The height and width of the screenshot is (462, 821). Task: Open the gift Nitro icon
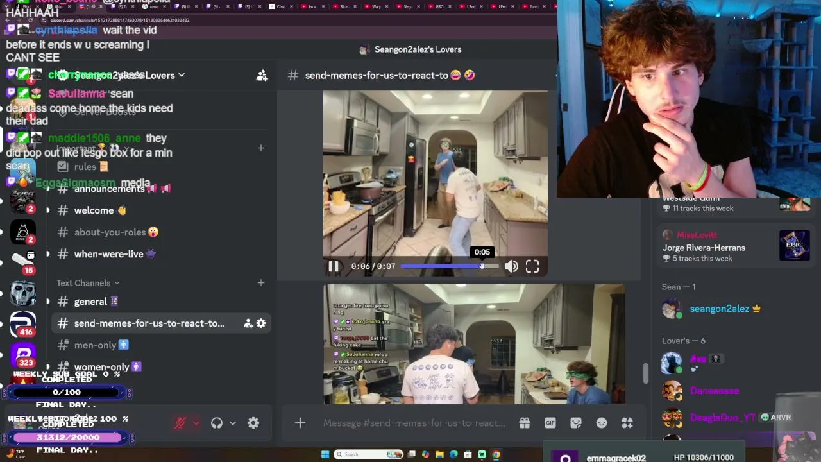[525, 423]
